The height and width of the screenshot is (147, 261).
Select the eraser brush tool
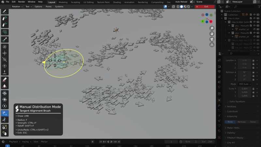[x=5, y=79]
